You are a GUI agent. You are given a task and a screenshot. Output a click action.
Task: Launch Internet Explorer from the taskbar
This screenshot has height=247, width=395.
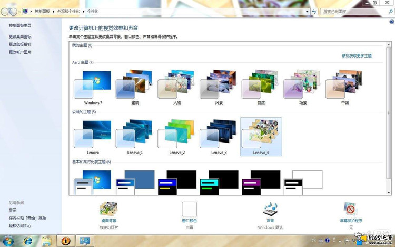pyautogui.click(x=27, y=241)
